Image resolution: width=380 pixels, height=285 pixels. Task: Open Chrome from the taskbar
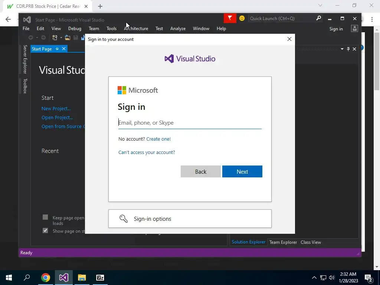(x=46, y=278)
